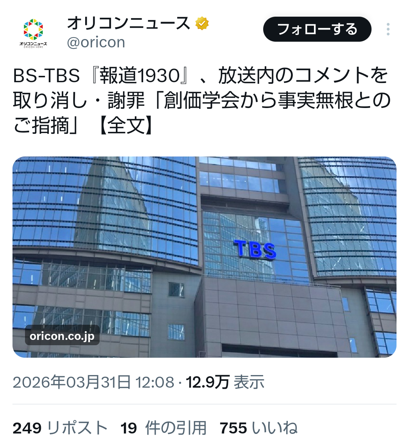Click the blue TBS sign in photo
The width and height of the screenshot is (409, 446).
pos(255,249)
